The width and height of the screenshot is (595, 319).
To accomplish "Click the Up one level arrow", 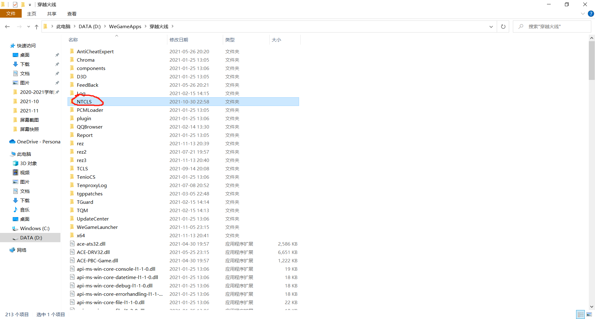I will 37,27.
